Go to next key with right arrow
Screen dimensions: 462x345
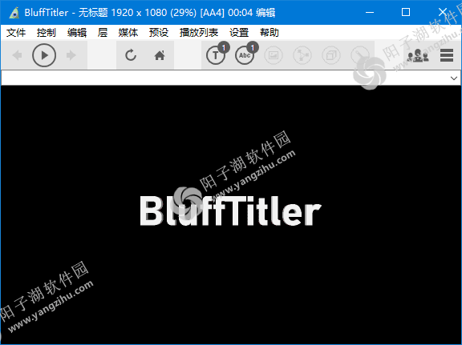click(71, 55)
